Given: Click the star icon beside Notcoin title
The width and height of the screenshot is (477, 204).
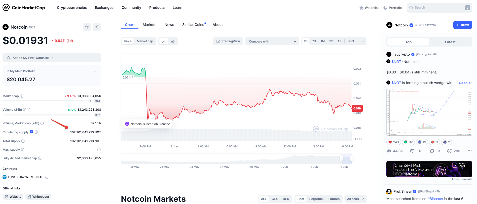Looking at the screenshot, I should [87, 27].
